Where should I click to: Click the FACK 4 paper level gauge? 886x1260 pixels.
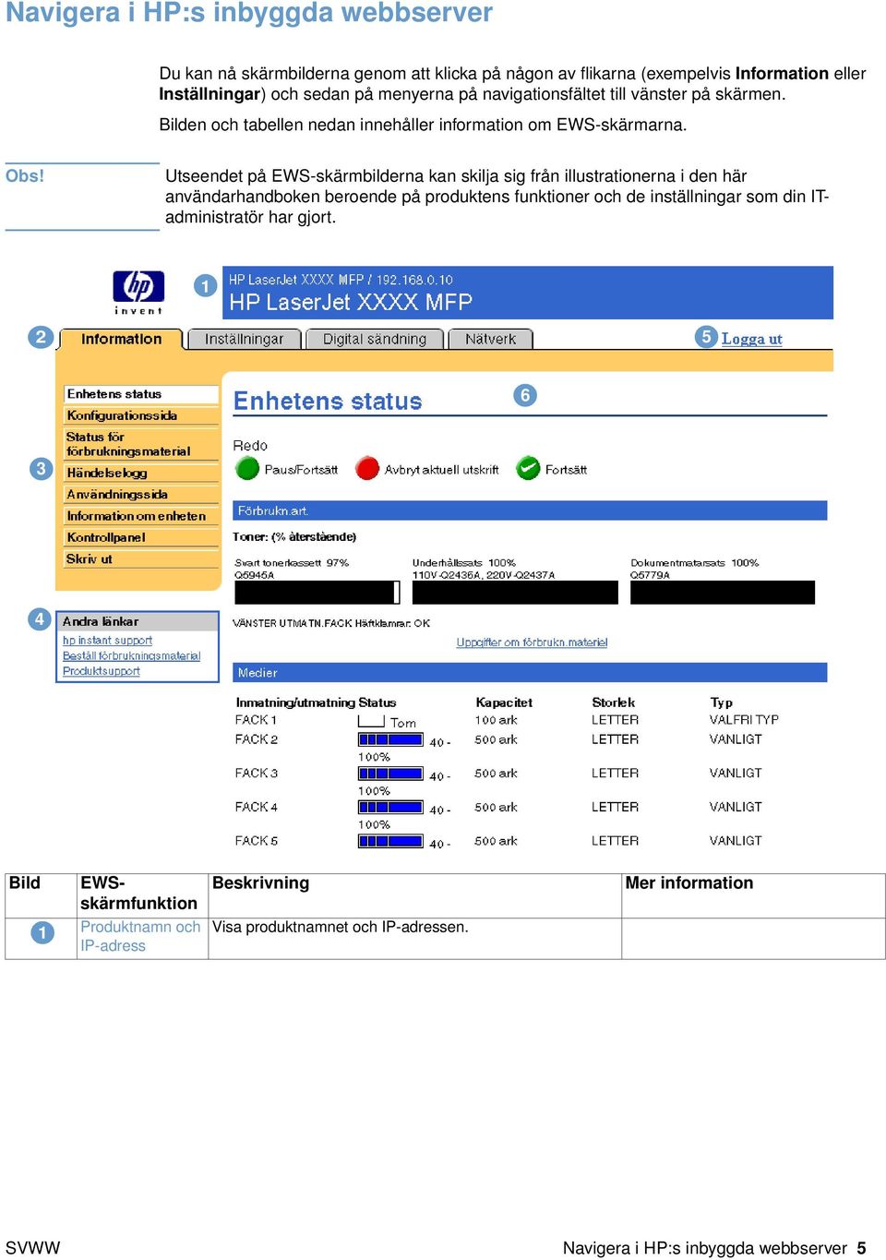tap(390, 808)
